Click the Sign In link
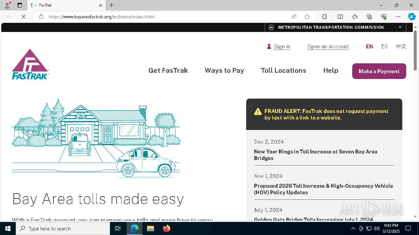The image size is (419, 235). [x=282, y=47]
